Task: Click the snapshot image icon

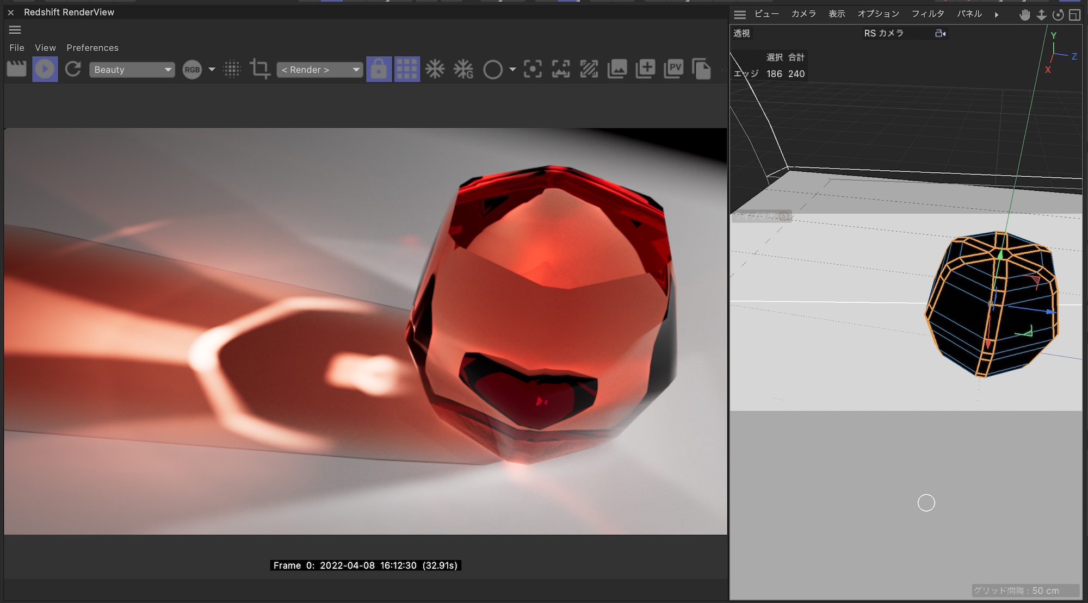Action: pyautogui.click(x=617, y=69)
